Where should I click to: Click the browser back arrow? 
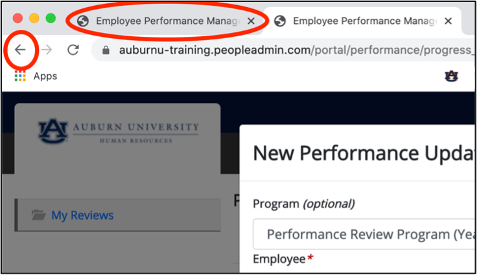pos(21,50)
